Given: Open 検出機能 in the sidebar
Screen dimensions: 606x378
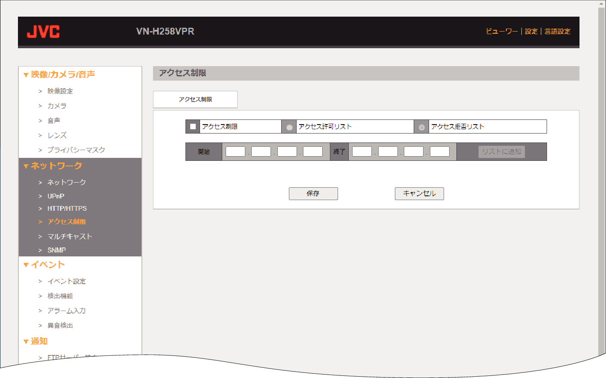Looking at the screenshot, I should [x=60, y=296].
